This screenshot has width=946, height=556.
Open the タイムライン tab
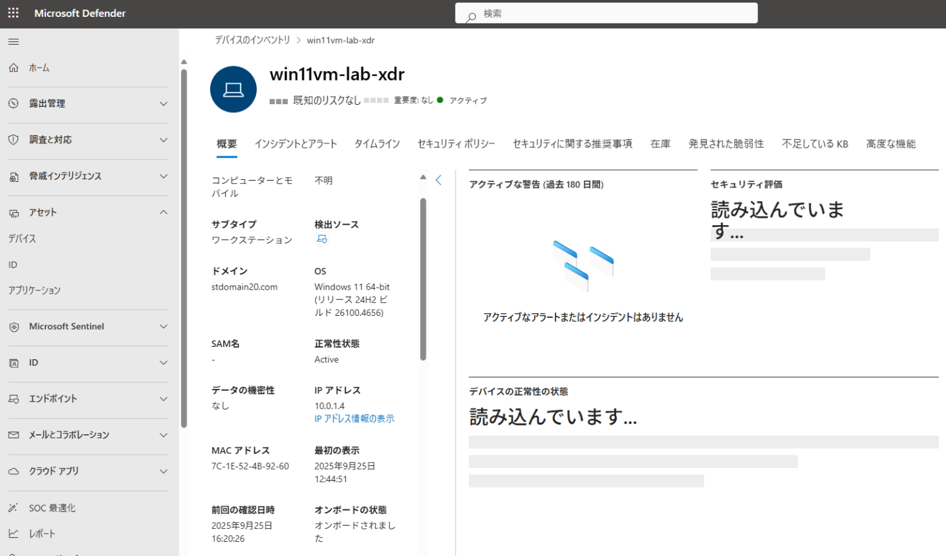(378, 144)
